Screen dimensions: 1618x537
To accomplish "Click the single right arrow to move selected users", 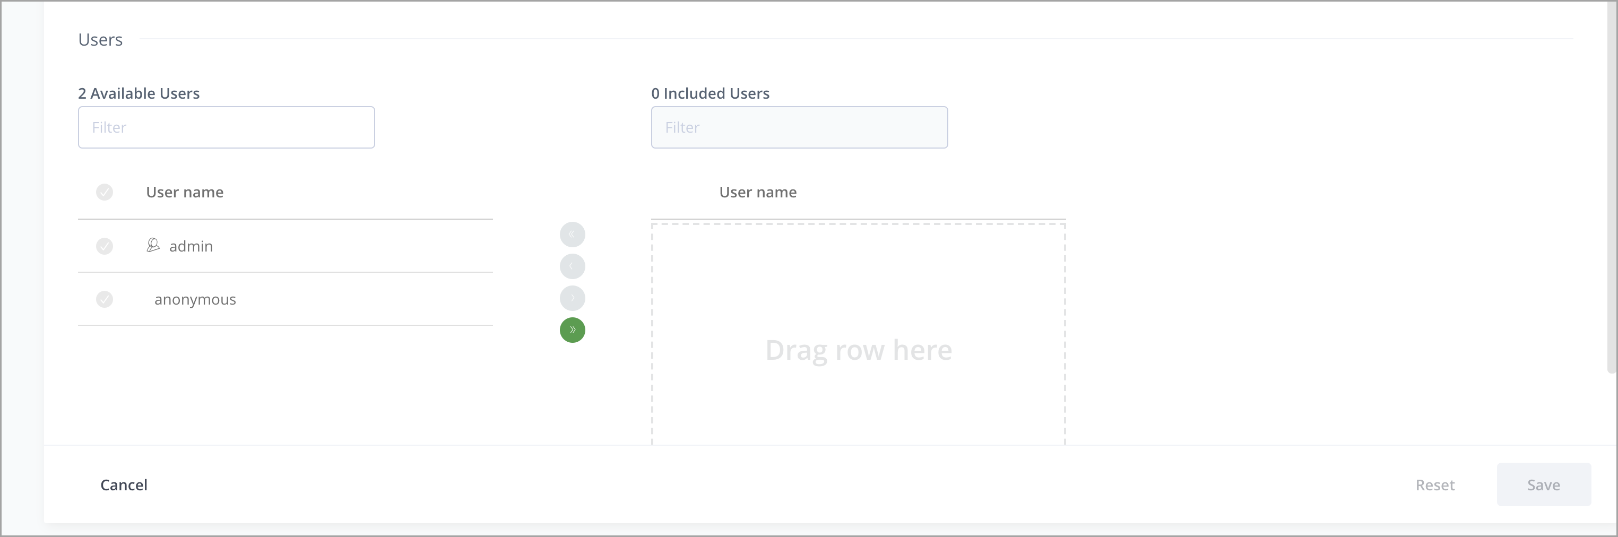I will [x=572, y=298].
